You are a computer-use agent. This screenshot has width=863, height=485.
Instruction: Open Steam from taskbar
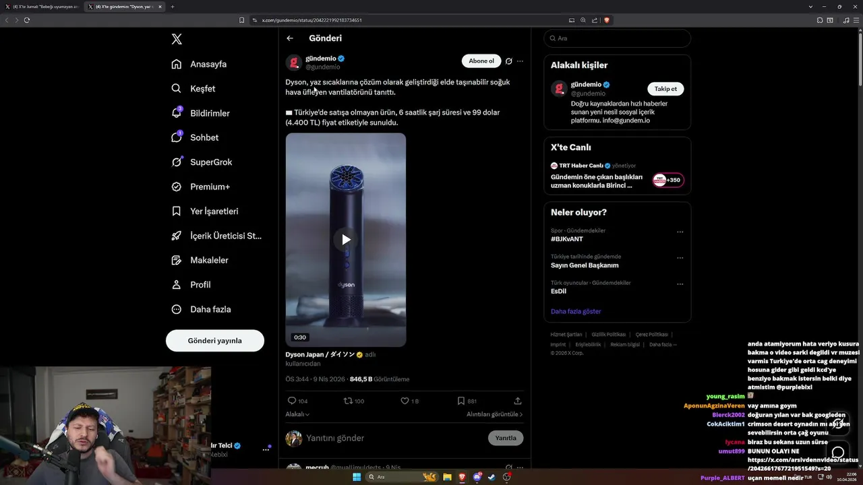(x=492, y=477)
